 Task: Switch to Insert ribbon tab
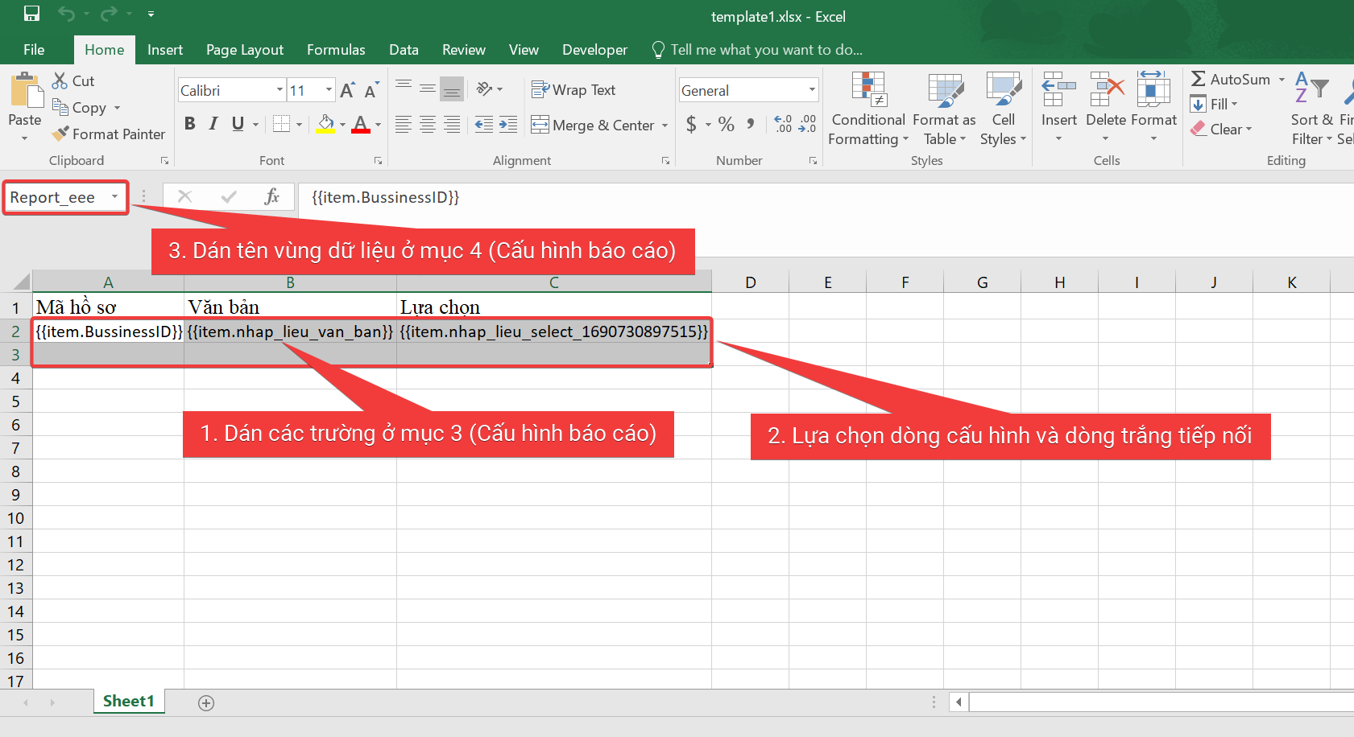coord(165,49)
